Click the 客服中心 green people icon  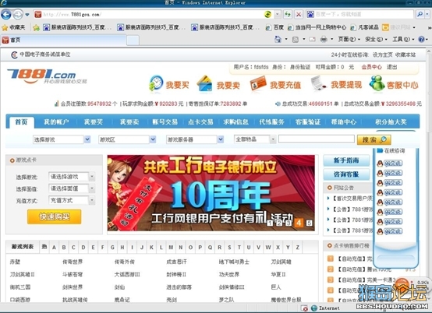pos(377,83)
